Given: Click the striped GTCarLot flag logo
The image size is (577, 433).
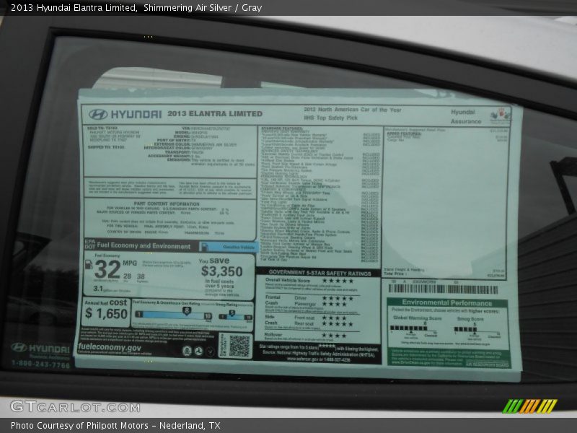Looking at the screenshot, I should pos(529,406).
